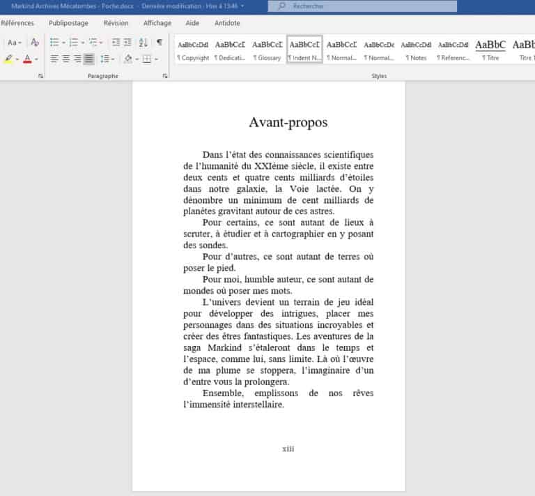Viewport: 535px width, 496px height.
Task: Open the Révision ribbon tab
Action: (116, 23)
